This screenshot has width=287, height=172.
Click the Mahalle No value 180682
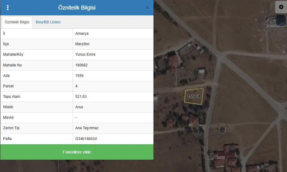81,65
